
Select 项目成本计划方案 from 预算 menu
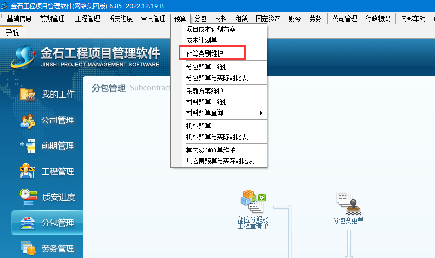pyautogui.click(x=211, y=29)
